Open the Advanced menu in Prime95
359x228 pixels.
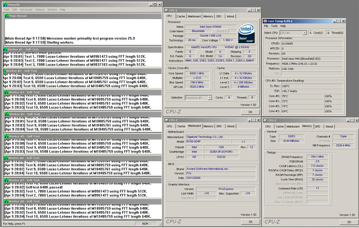point(26,9)
